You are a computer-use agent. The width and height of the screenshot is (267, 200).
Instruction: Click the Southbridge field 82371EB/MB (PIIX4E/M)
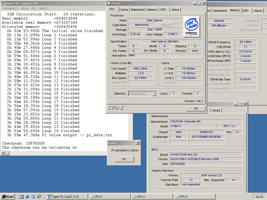coord(207,137)
